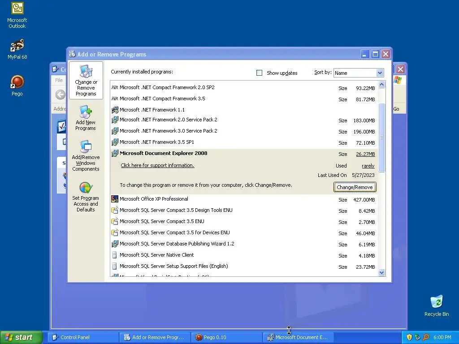
Task: Click the Change/Remove button
Action: coord(355,187)
